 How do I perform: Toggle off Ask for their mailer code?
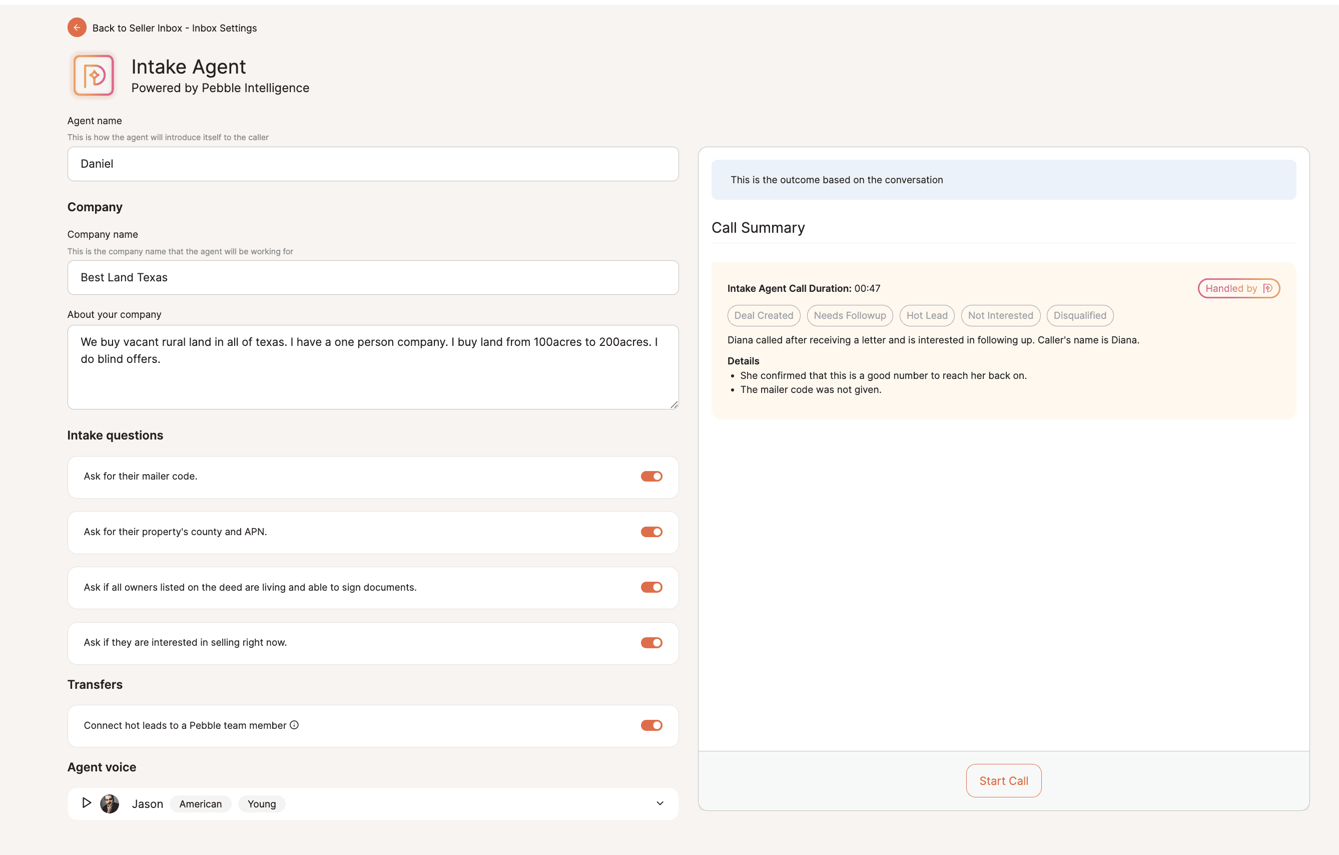pos(651,476)
